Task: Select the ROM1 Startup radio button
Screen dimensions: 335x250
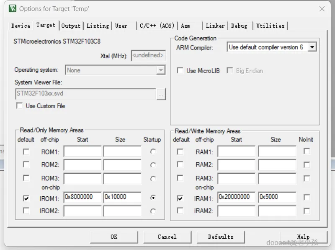Action: (x=153, y=151)
